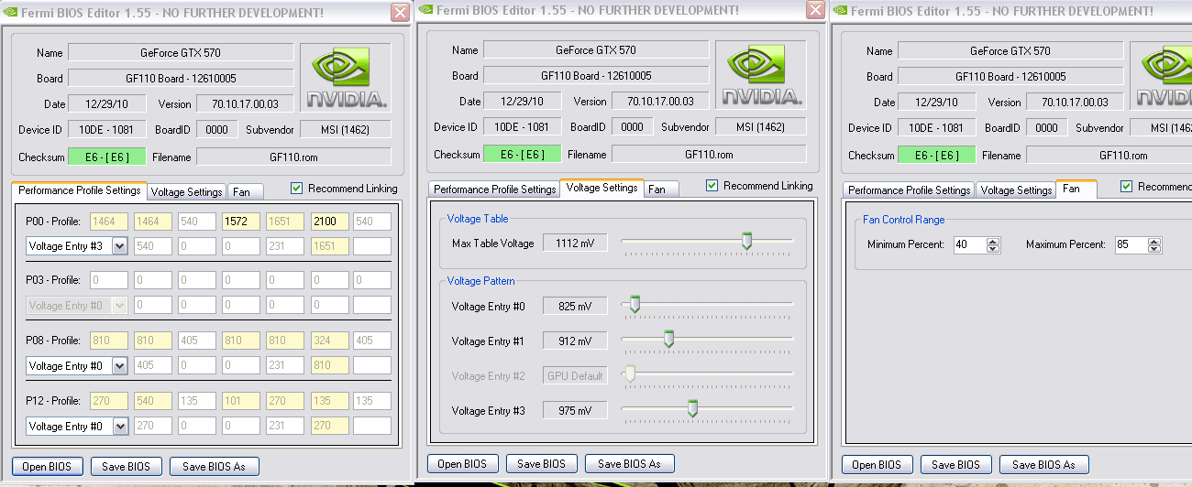Click Save BIOS As in the Voltage Settings window

click(629, 464)
